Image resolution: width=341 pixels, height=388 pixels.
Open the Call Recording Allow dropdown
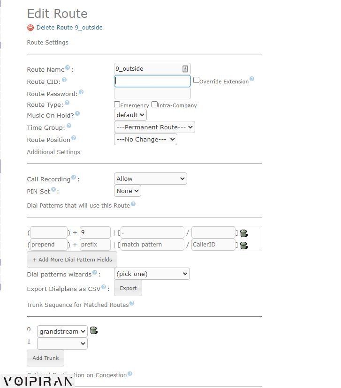151,179
